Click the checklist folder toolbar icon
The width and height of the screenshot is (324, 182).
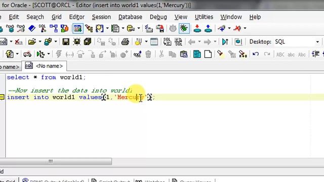pos(148,28)
